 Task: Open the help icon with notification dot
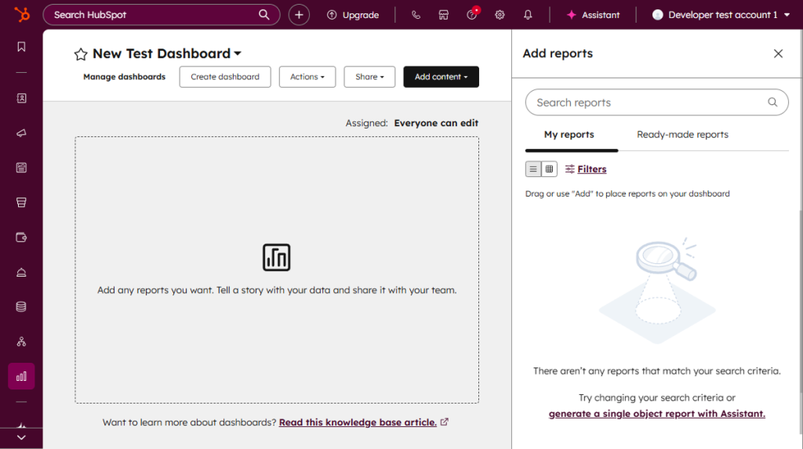pyautogui.click(x=471, y=14)
